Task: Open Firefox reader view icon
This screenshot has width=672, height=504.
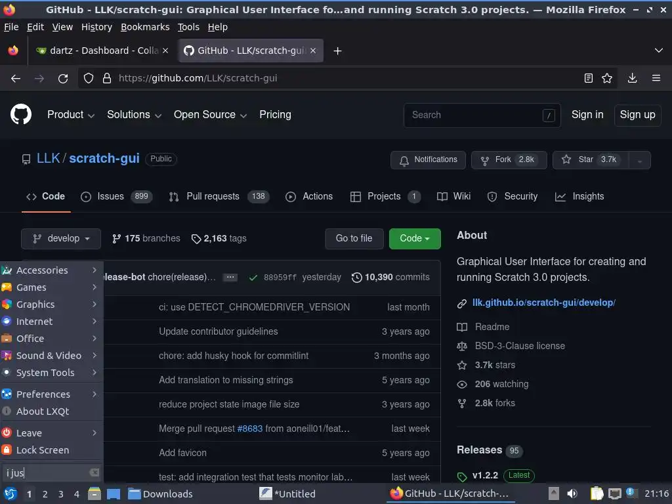Action: pyautogui.click(x=589, y=78)
